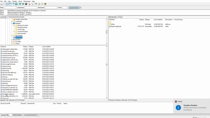Click the Favorites star icon in tree

14,42
